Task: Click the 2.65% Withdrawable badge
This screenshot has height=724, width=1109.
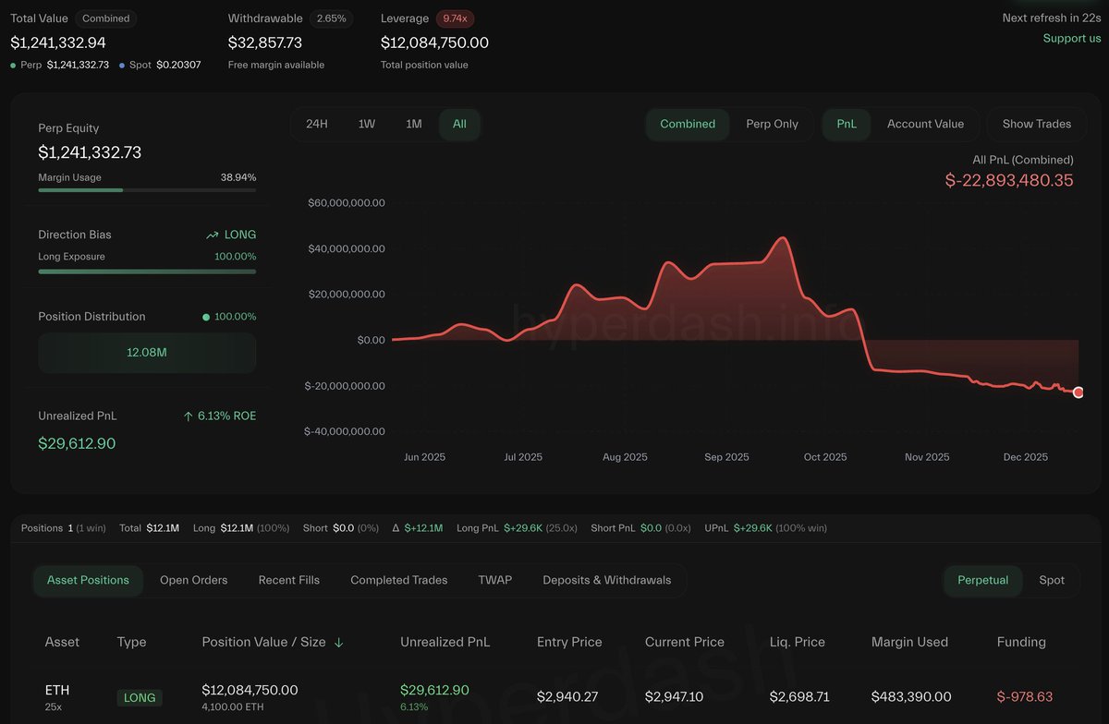Action: coord(334,18)
